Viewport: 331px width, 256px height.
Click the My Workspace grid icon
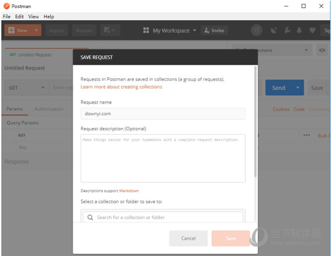(146, 30)
